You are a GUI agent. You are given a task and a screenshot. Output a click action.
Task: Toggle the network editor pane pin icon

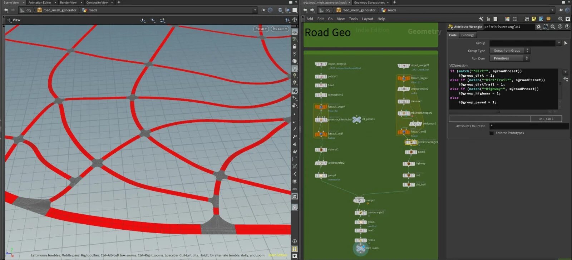[561, 10]
